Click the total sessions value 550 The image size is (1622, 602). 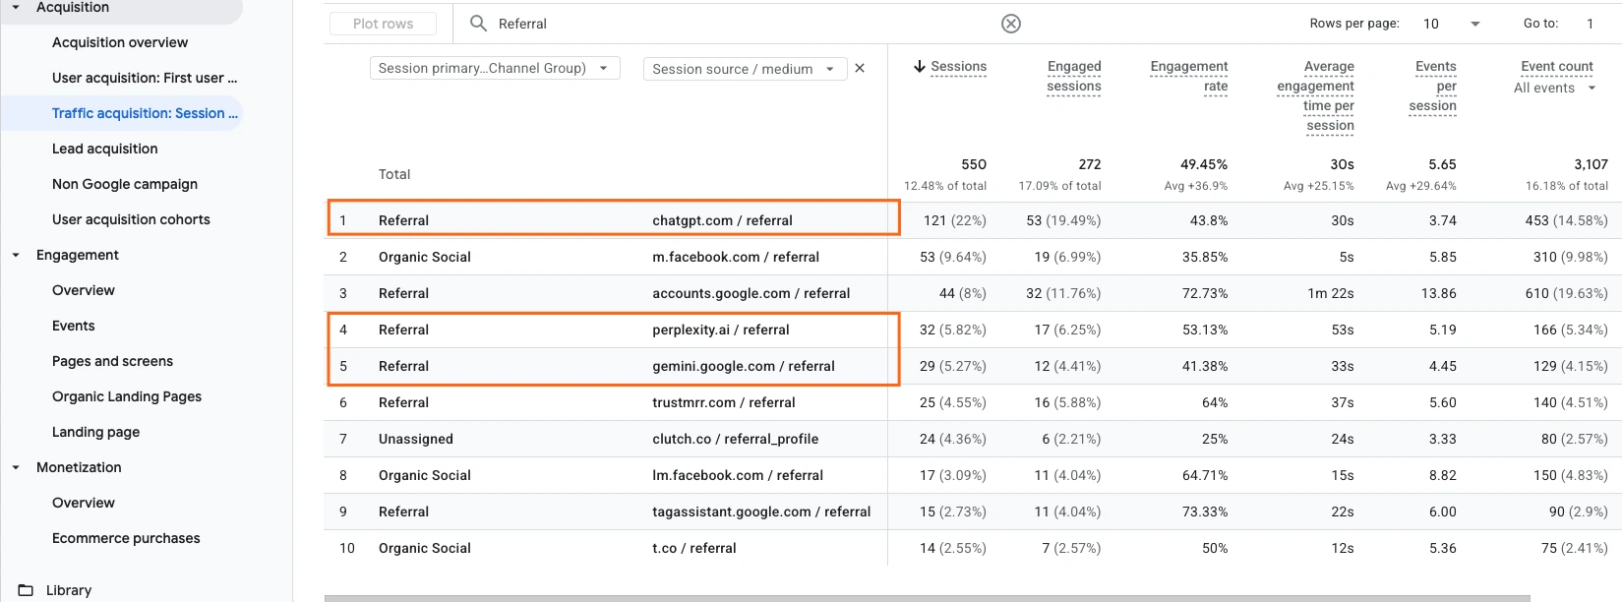974,164
